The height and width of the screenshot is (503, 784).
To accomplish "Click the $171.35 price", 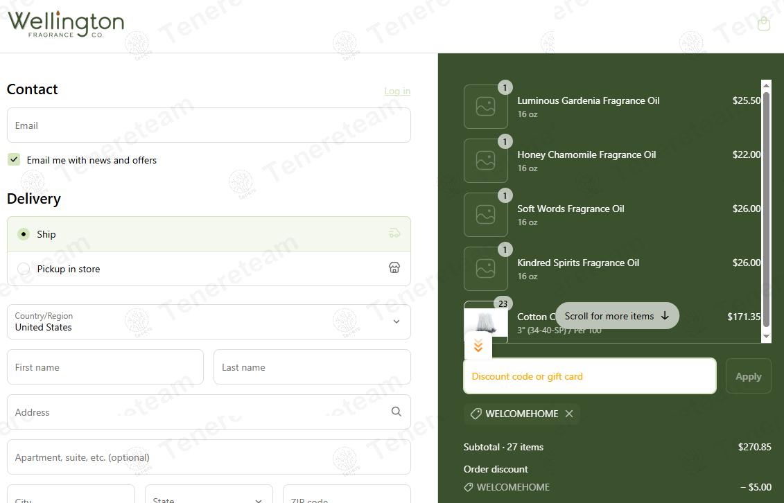I will click(744, 317).
